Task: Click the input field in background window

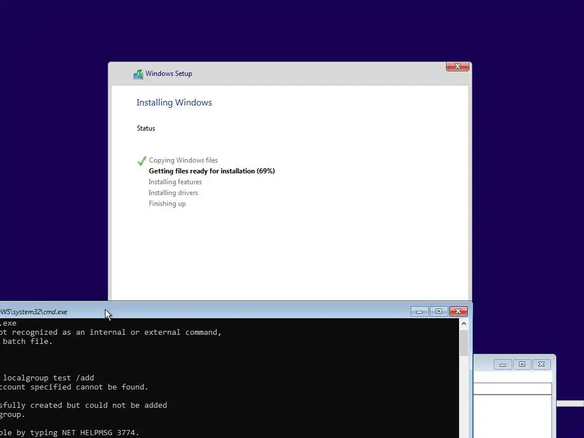Action: [513, 388]
